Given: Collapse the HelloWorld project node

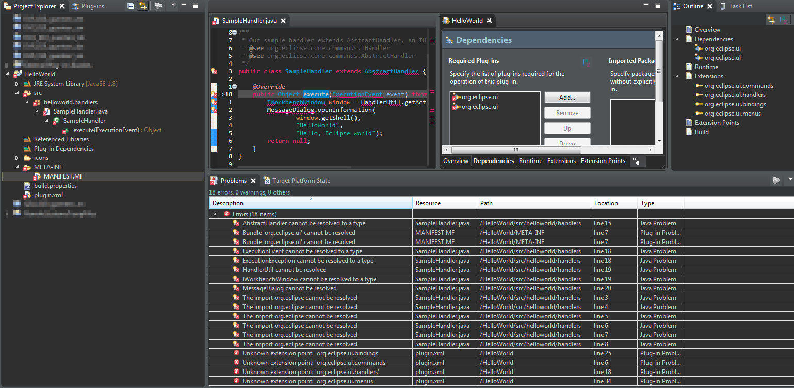Looking at the screenshot, I should point(7,74).
